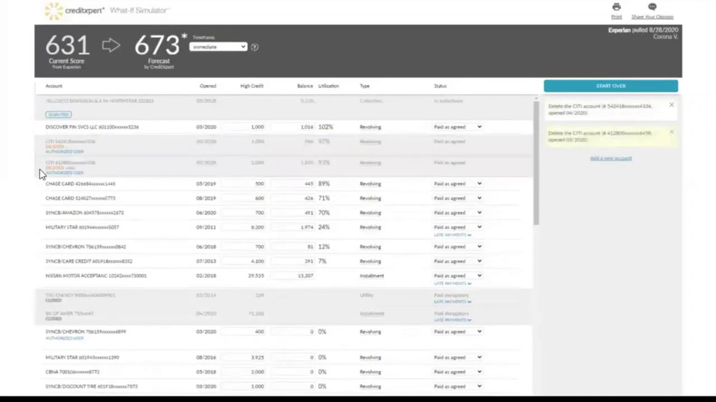Expand Late Payments under TXU ENERGY

point(453,302)
